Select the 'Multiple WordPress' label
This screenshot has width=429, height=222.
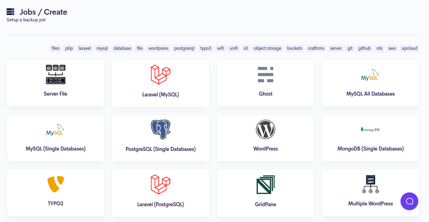click(x=370, y=204)
